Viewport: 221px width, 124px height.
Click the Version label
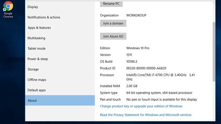(105, 55)
